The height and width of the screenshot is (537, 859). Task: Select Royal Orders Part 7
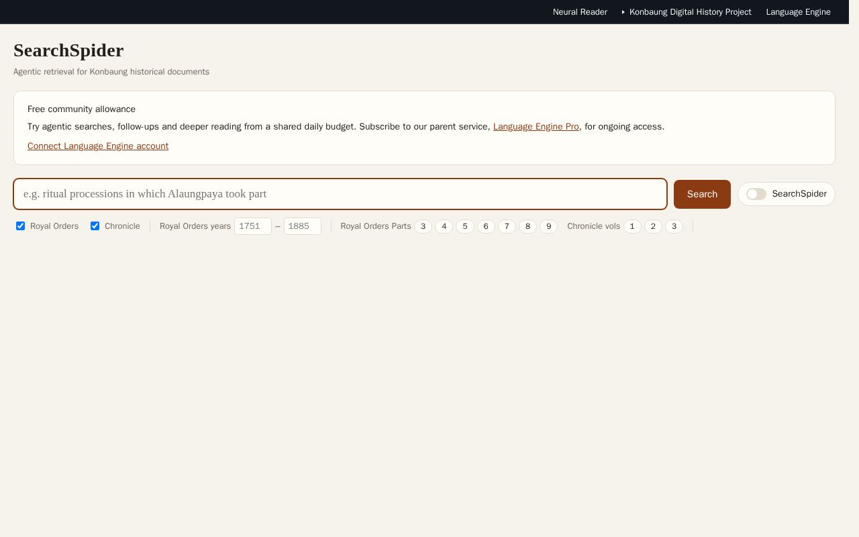click(x=507, y=226)
